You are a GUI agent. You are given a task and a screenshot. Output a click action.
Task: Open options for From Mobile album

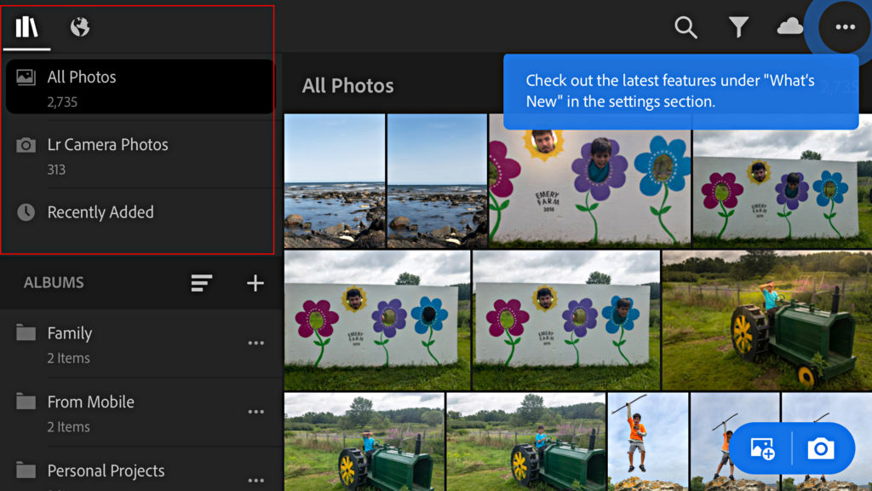[x=255, y=412]
